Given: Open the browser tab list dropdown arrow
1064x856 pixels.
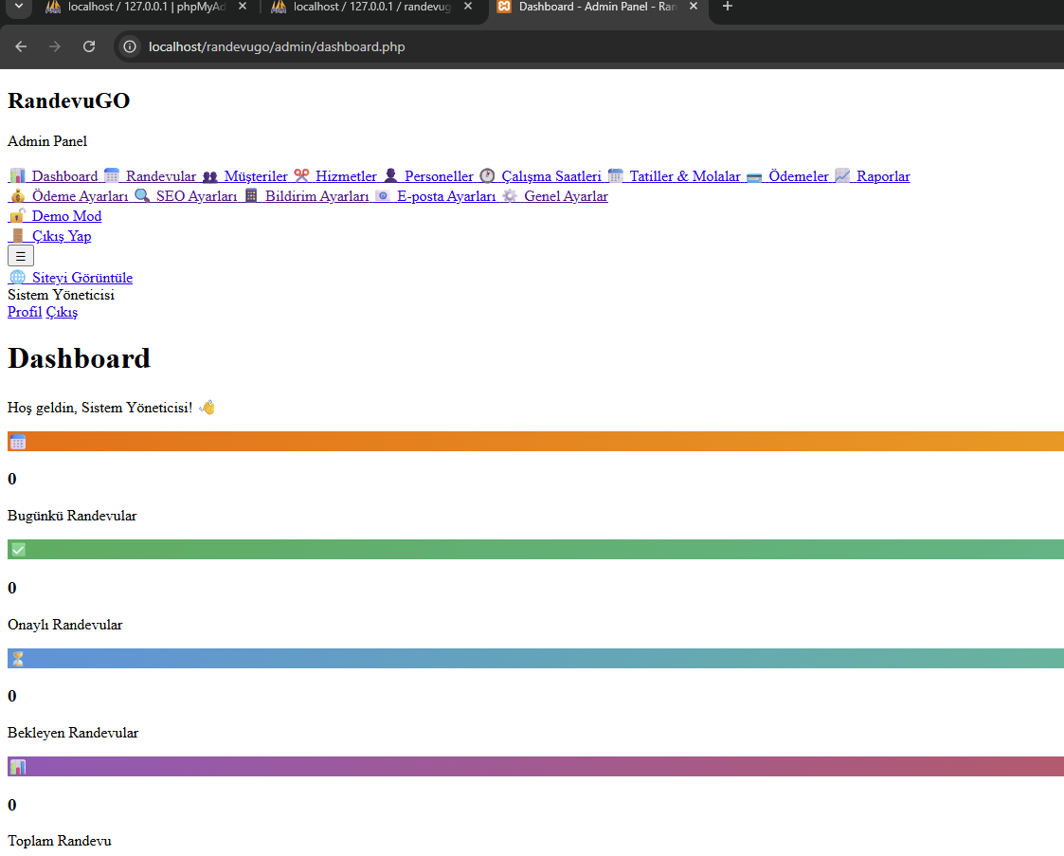Looking at the screenshot, I should (x=17, y=7).
